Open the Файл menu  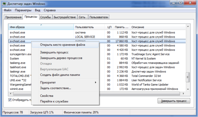click(x=8, y=10)
